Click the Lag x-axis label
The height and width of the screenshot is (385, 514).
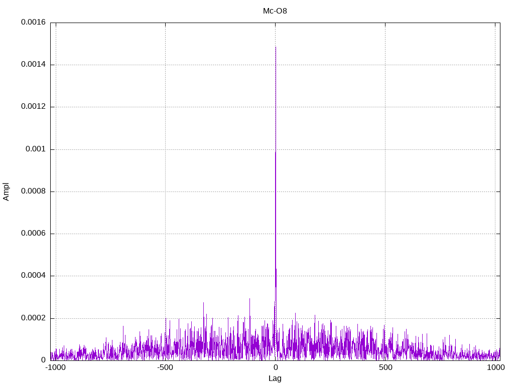point(275,378)
